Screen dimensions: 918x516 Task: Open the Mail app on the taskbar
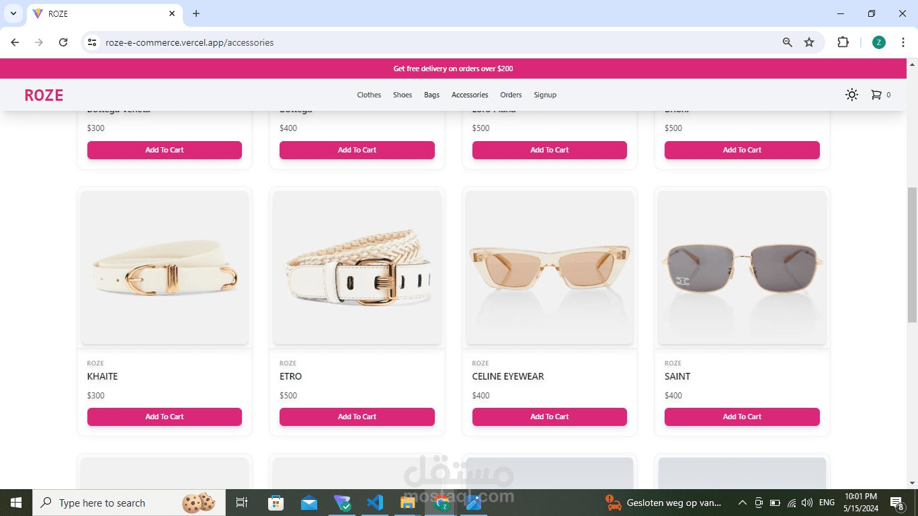[x=309, y=503]
